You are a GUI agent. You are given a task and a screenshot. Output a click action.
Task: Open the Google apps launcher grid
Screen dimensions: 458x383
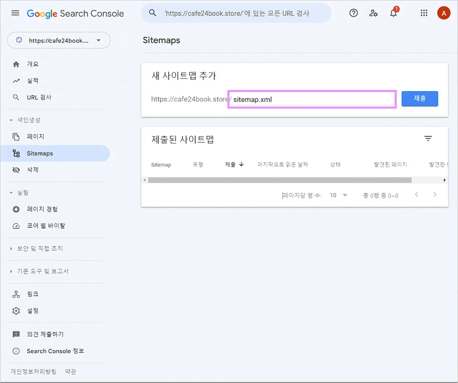coord(424,13)
